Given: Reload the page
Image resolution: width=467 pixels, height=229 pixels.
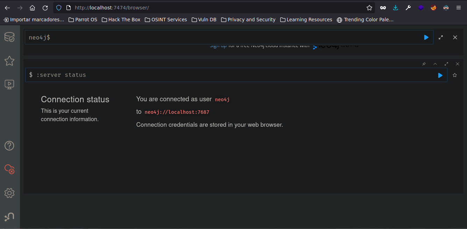Looking at the screenshot, I should 45,8.
